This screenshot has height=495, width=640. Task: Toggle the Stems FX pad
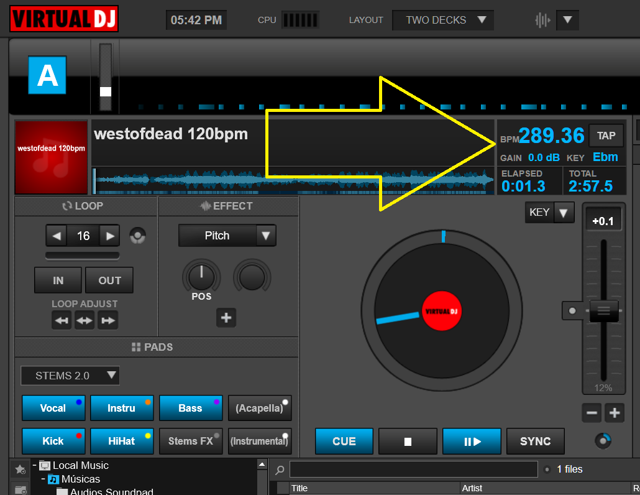click(x=191, y=441)
